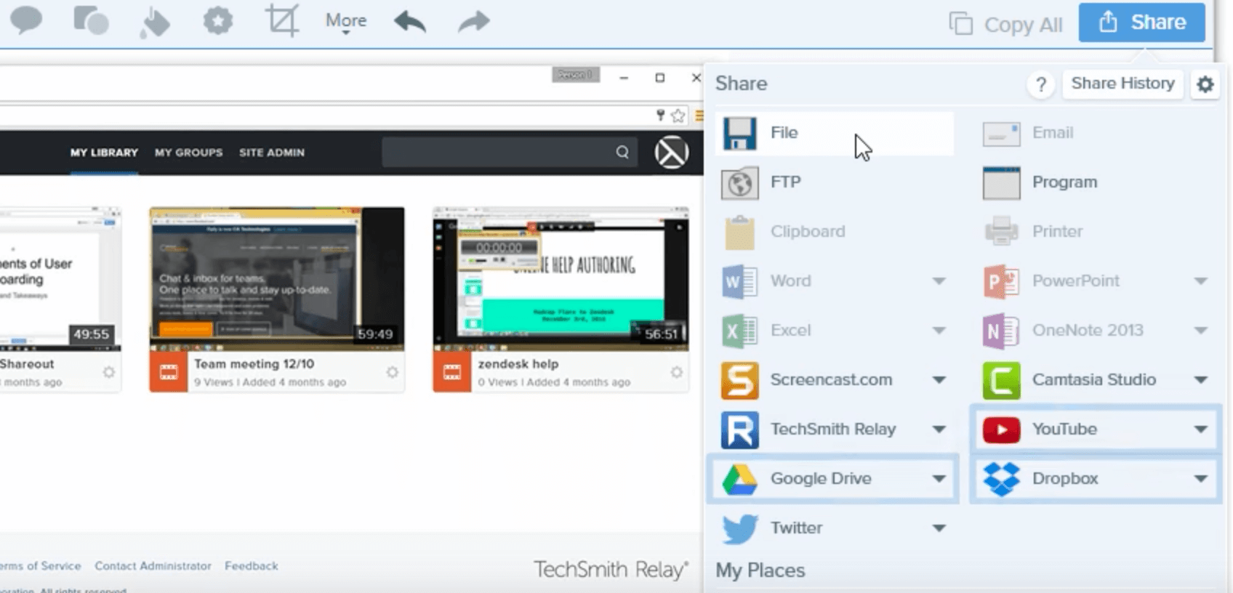Share to File destination

pyautogui.click(x=834, y=133)
